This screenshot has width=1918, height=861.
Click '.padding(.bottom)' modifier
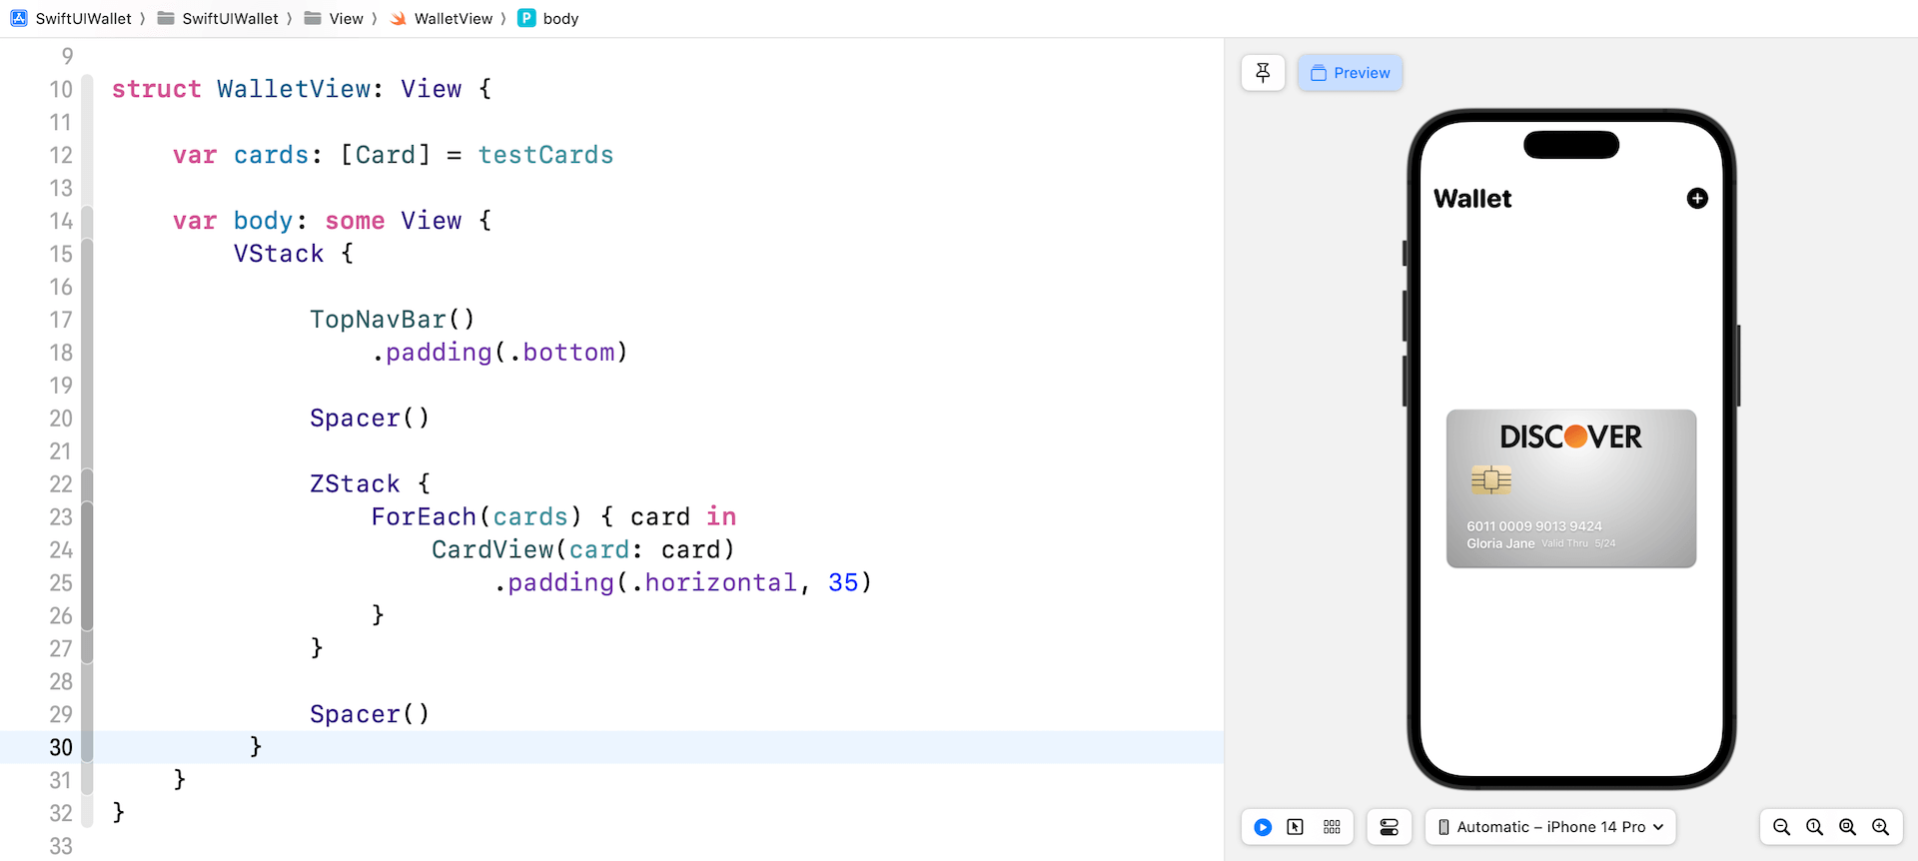pyautogui.click(x=499, y=353)
